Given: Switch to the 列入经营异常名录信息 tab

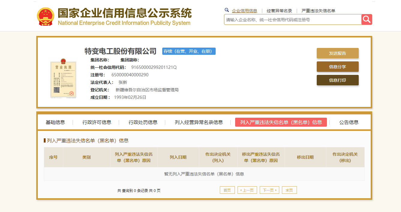Looking at the screenshot, I should [x=199, y=122].
